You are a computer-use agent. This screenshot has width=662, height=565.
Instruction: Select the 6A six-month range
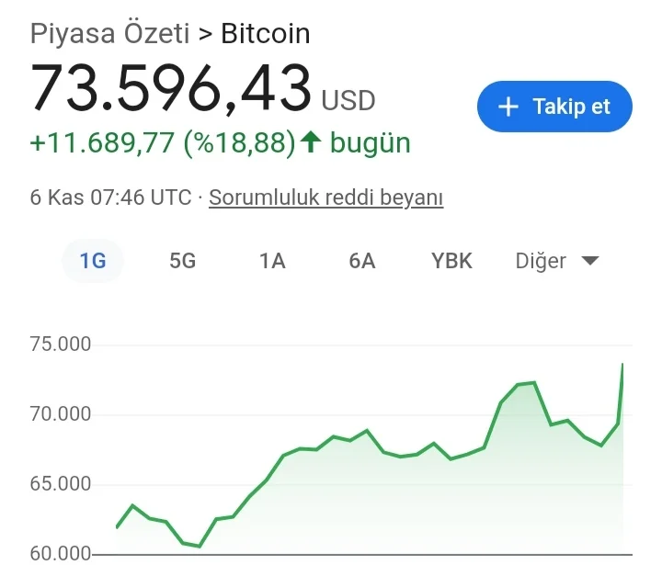coord(362,261)
